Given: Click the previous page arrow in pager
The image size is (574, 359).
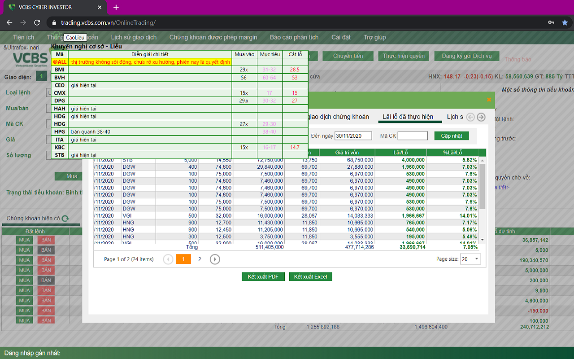Looking at the screenshot, I should tap(168, 259).
